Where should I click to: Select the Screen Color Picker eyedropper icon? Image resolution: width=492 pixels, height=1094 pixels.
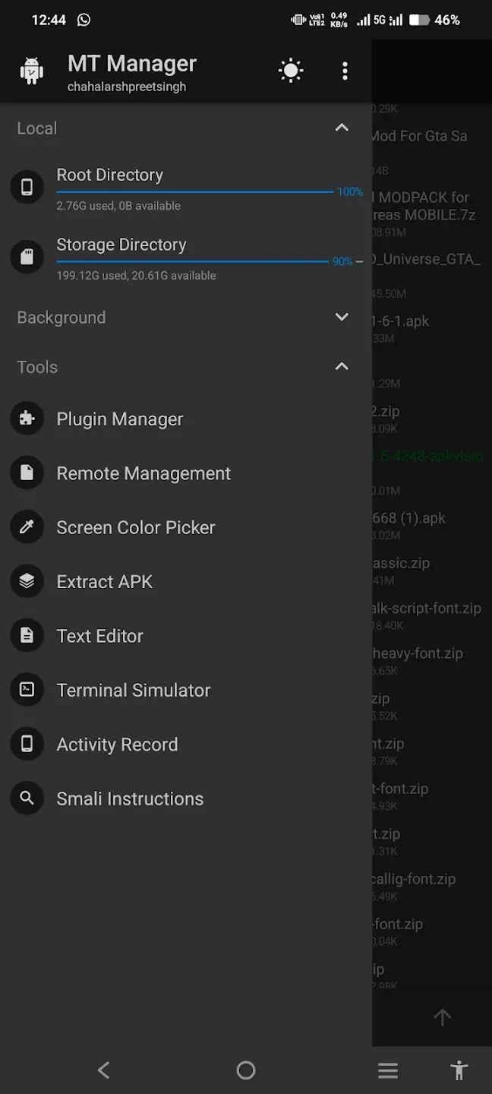(x=27, y=527)
